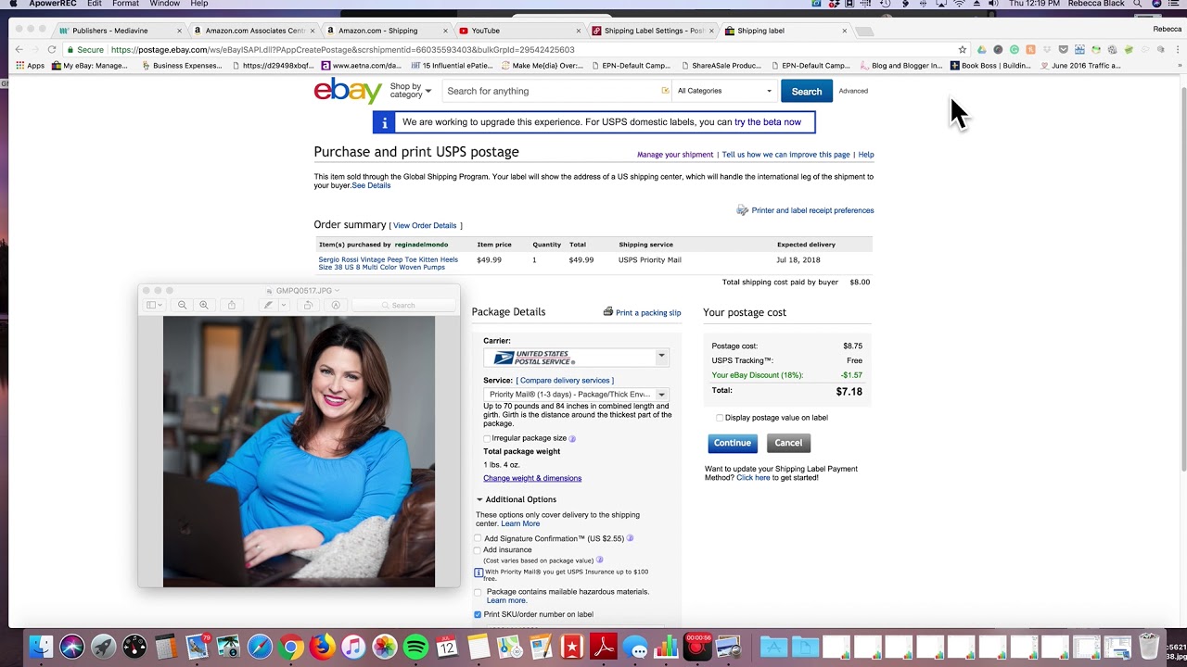Zoom in on the Preview image
The height and width of the screenshot is (667, 1187).
coord(204,305)
